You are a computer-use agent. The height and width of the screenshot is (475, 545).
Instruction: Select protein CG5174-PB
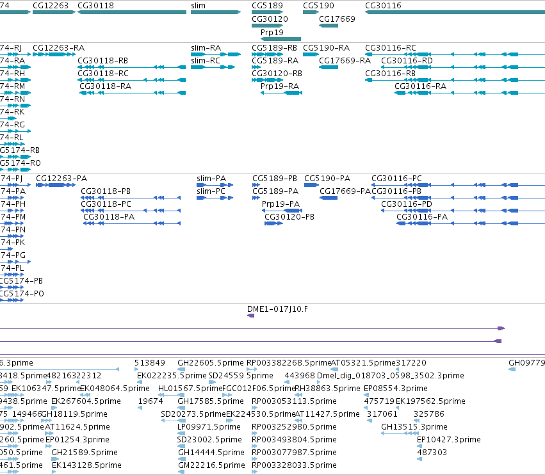[x=21, y=281]
